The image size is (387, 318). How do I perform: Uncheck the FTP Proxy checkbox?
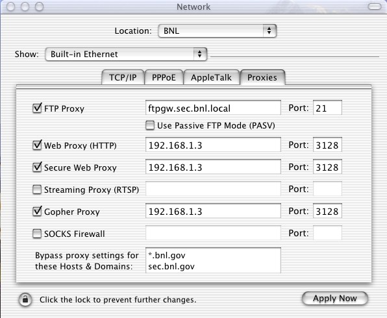pos(37,108)
